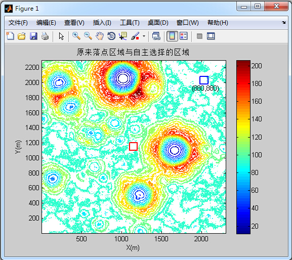The width and height of the screenshot is (292, 260).
Task: Enable the Rotate 3D tool
Action: 111,36
